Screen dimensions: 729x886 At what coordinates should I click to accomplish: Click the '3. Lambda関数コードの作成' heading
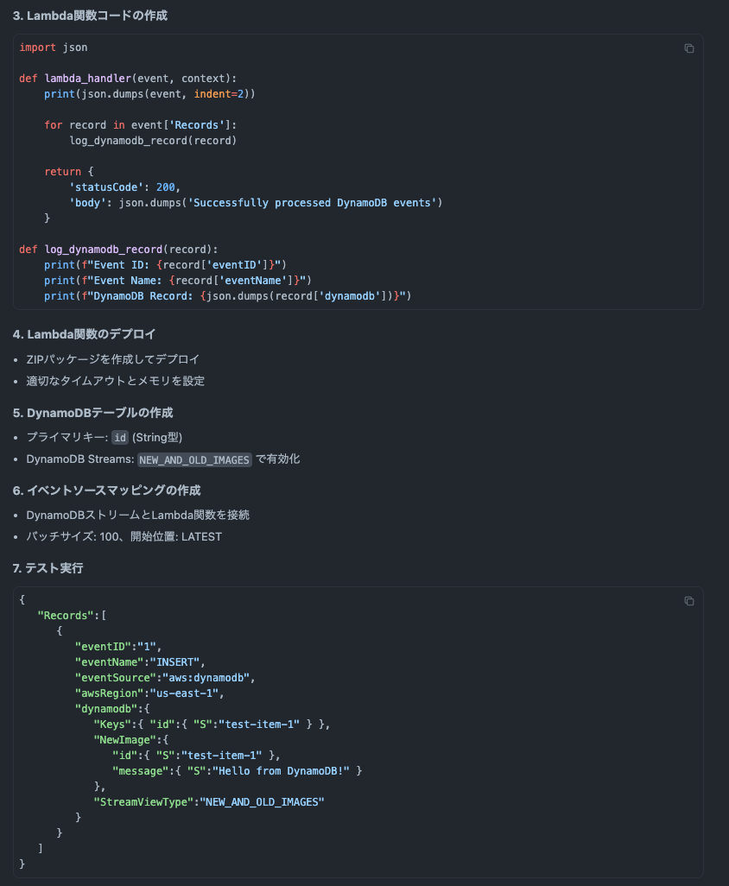tap(90, 16)
